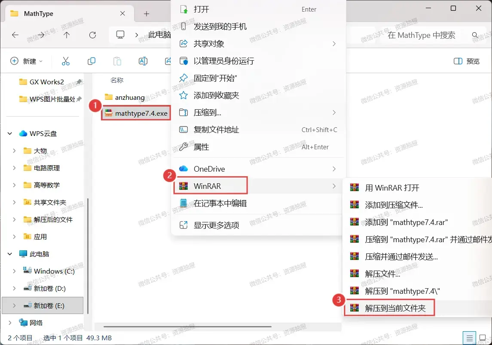Open WPS图片批量处 pinned folder
The height and width of the screenshot is (345, 492).
[x=48, y=99]
